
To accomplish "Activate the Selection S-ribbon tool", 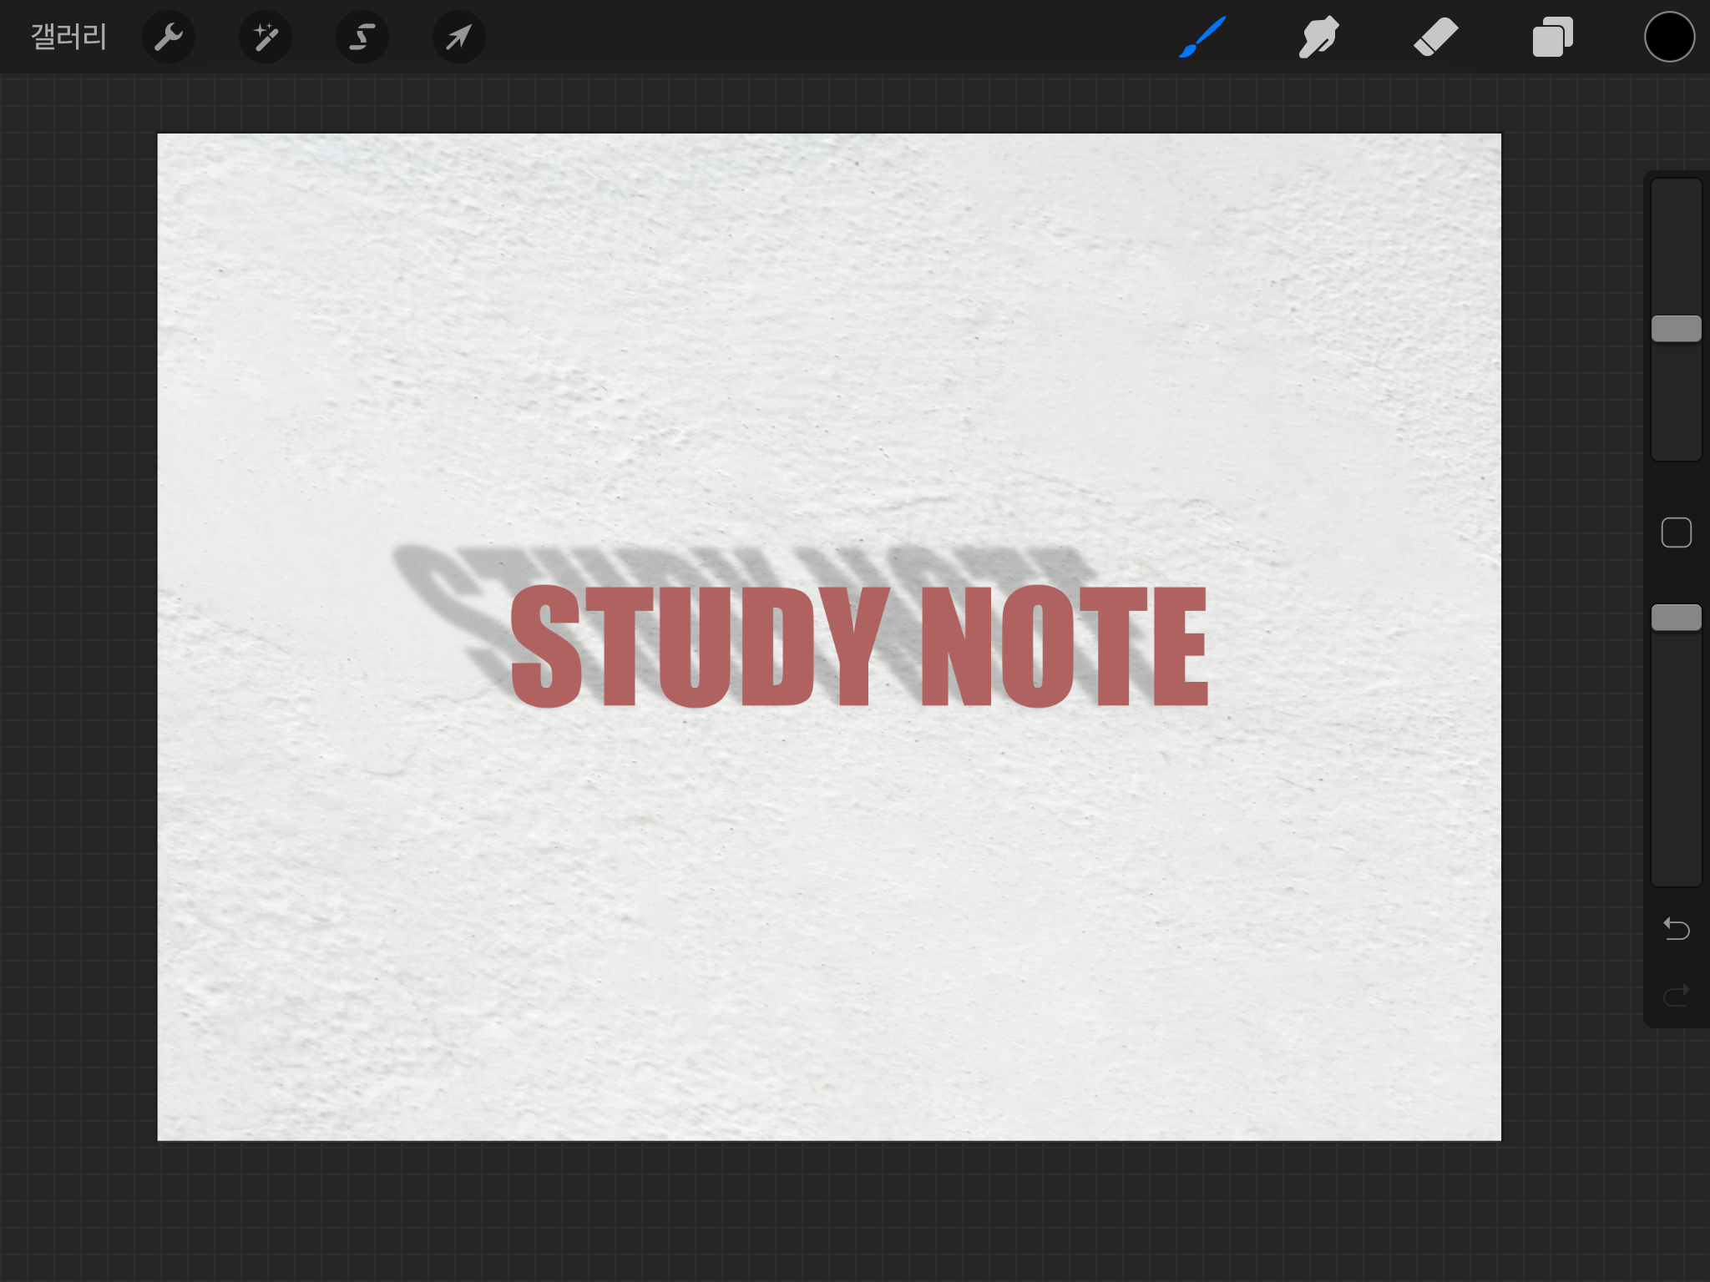I will (x=362, y=37).
